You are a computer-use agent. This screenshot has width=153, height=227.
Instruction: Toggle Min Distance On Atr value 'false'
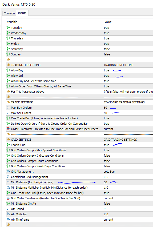(x=107, y=204)
